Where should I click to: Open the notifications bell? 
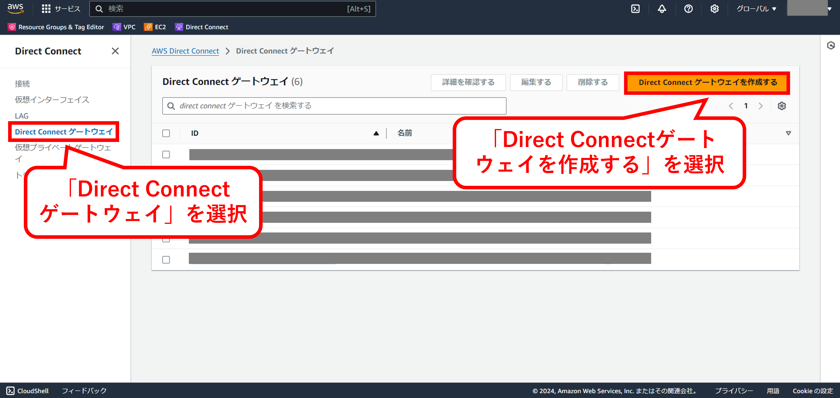[662, 9]
